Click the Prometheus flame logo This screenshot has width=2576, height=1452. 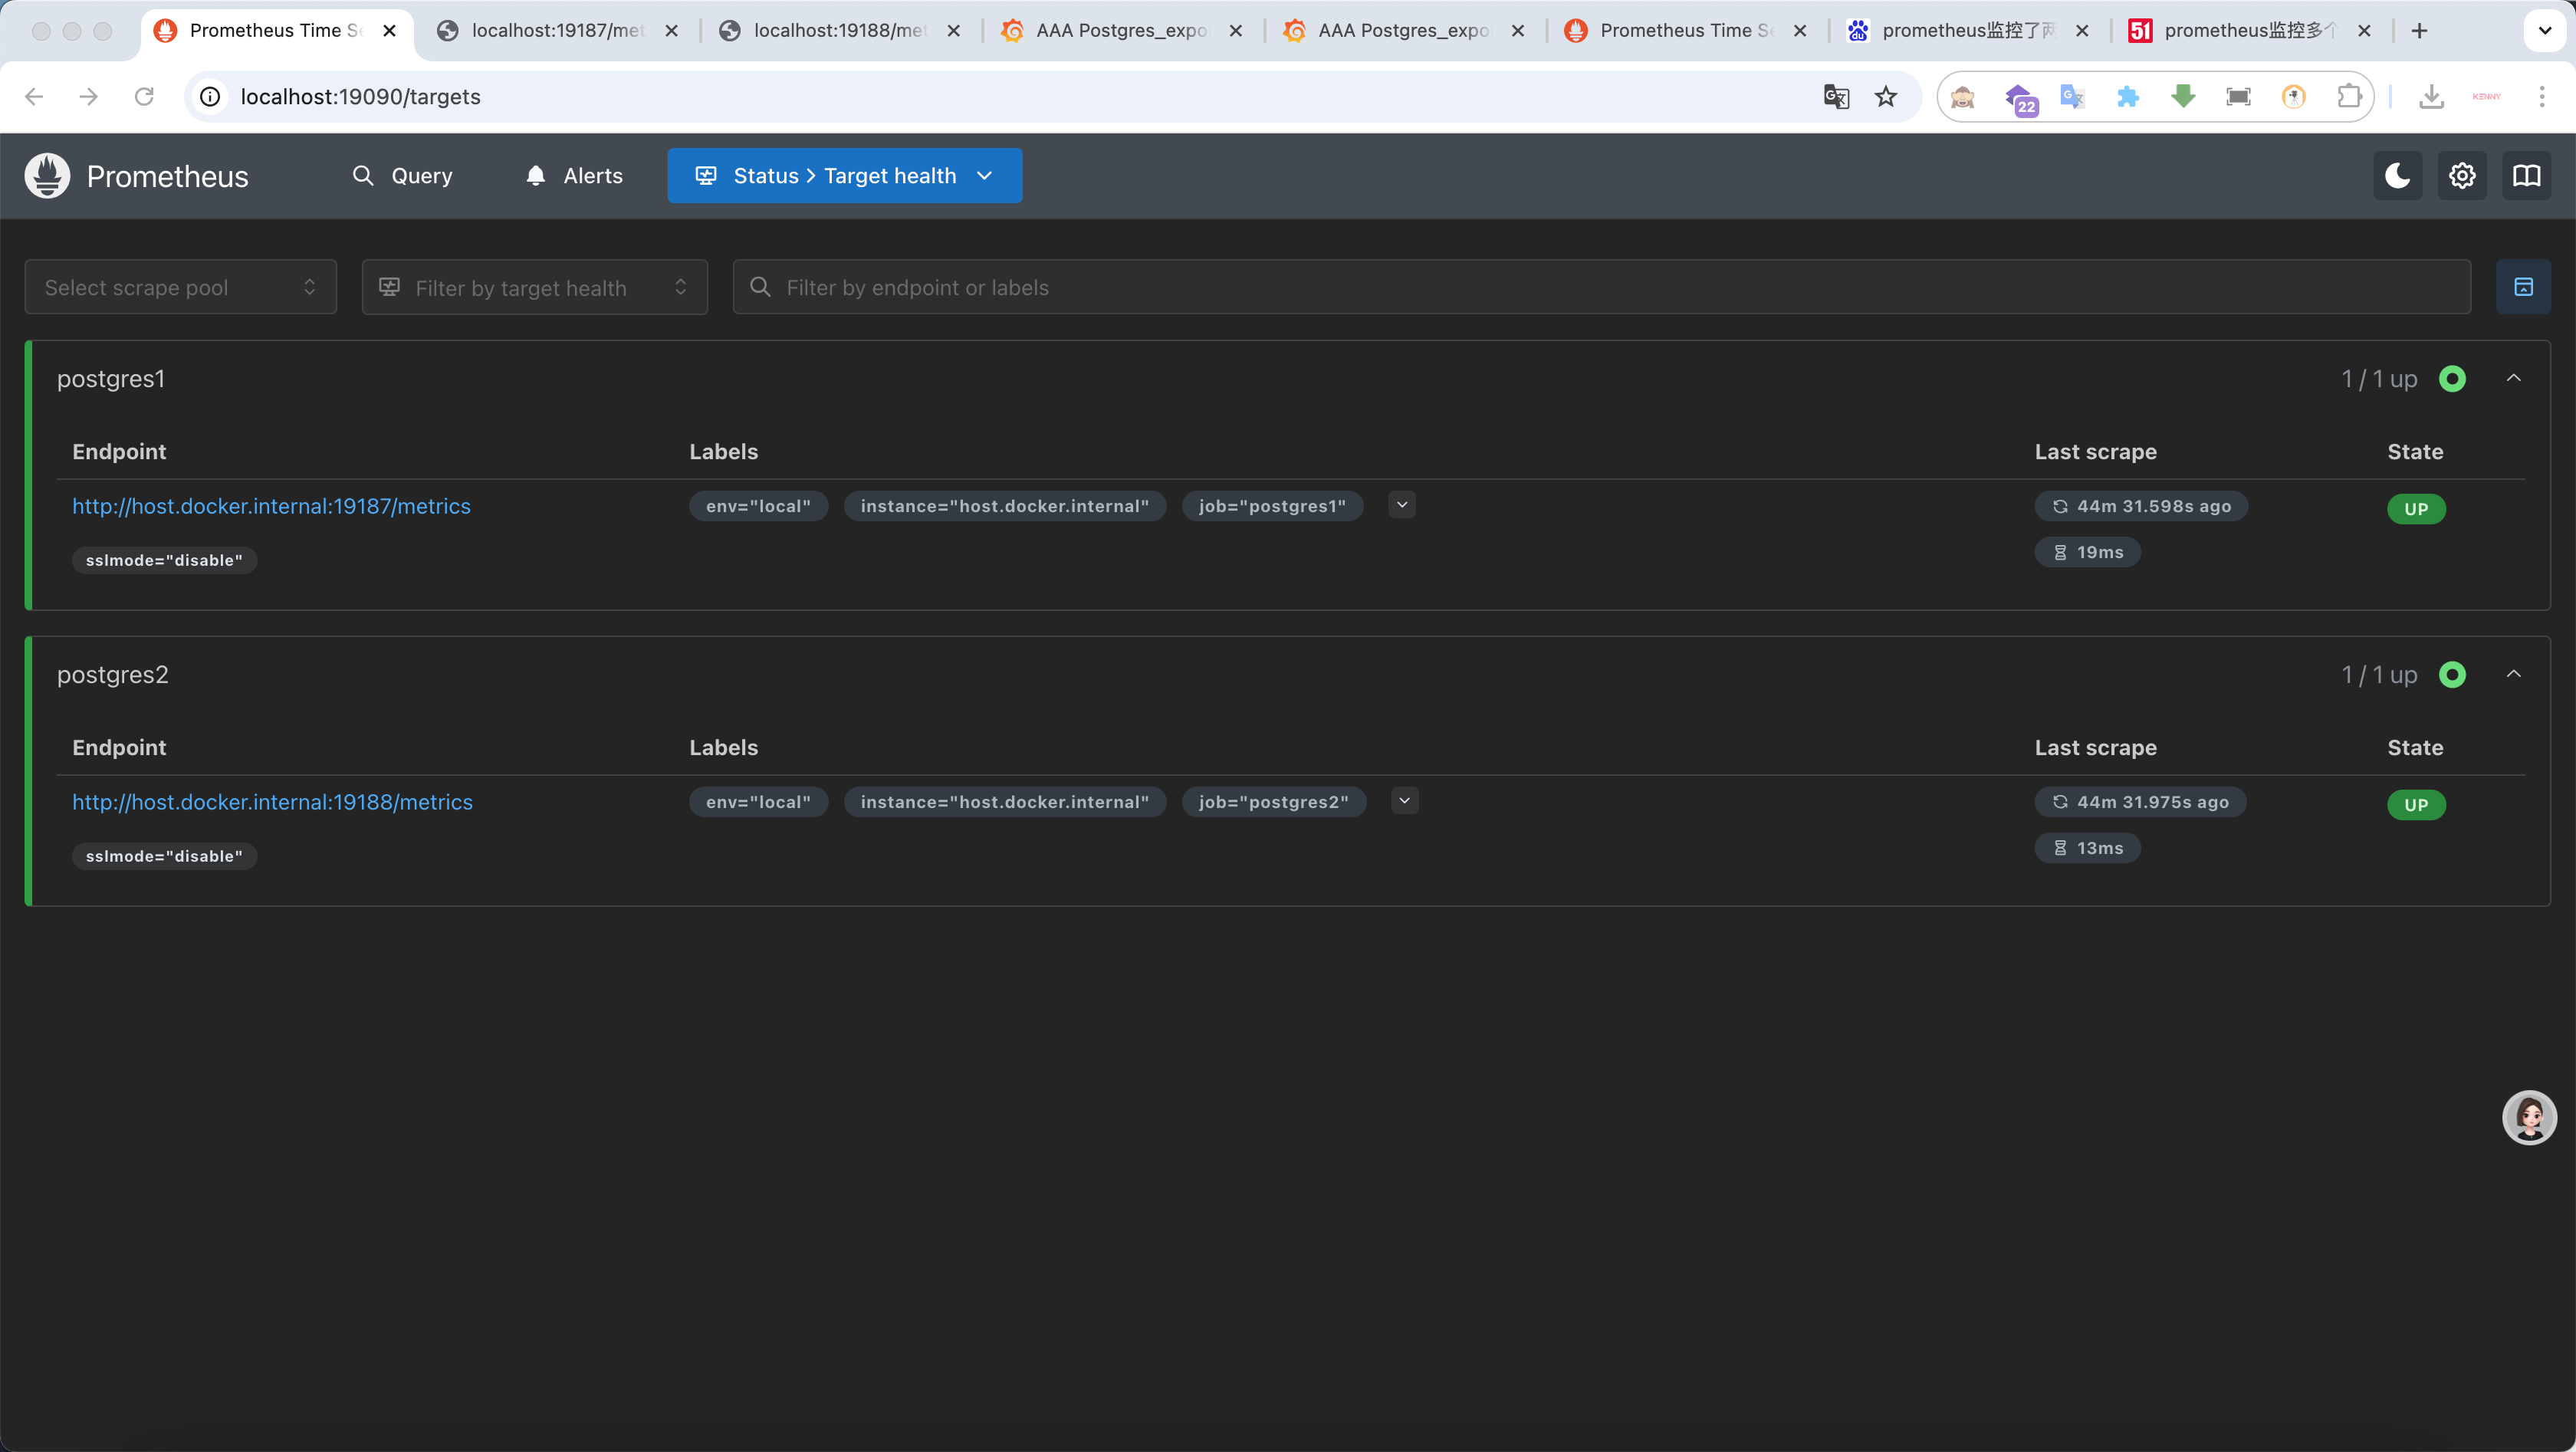coord(47,176)
